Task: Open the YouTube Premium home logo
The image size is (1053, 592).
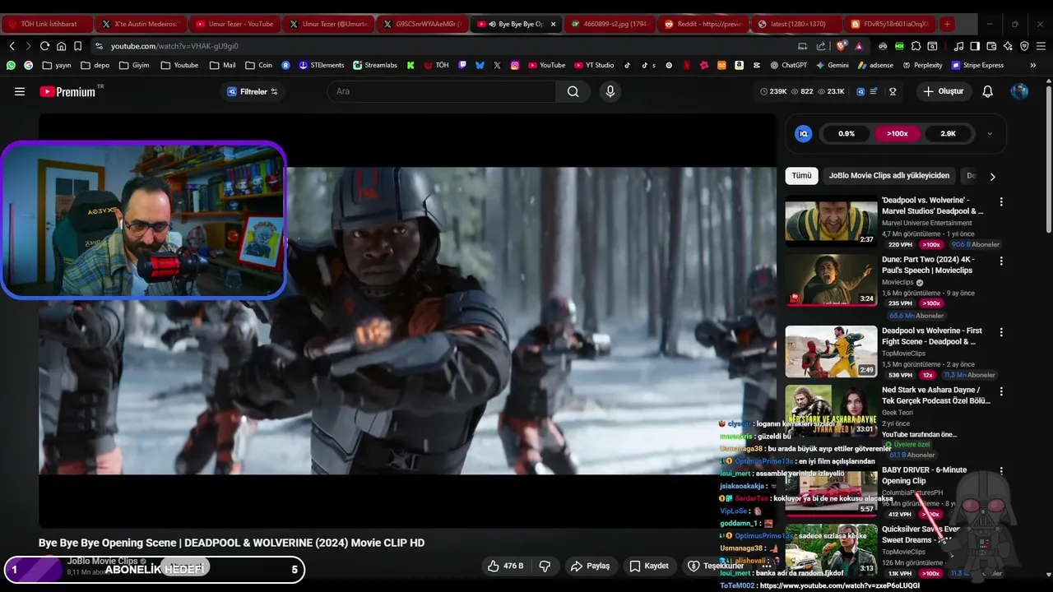Action: pos(67,91)
